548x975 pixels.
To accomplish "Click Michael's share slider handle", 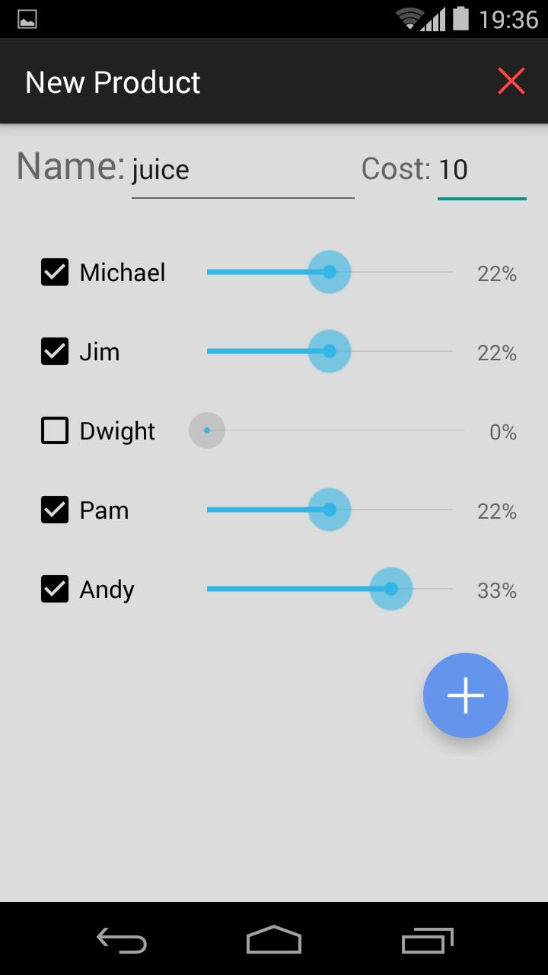I will [330, 272].
